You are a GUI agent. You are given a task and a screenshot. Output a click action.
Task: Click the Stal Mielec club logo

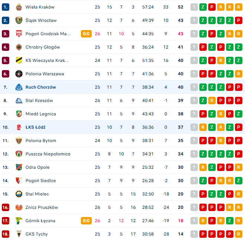pyautogui.click(x=19, y=194)
